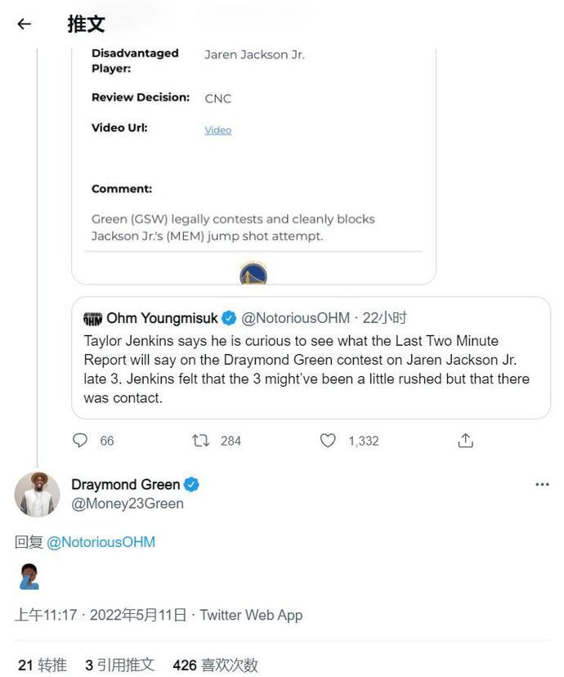Open the Video link in report
The image size is (564, 677).
pyautogui.click(x=217, y=130)
